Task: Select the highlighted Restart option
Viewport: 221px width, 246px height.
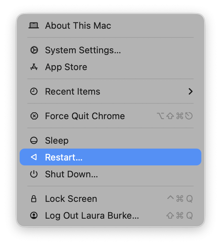Action: tap(64, 157)
